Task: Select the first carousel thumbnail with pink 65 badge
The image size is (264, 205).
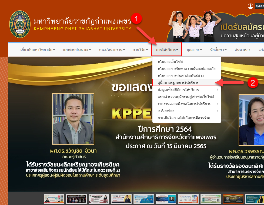Action: 54,199
